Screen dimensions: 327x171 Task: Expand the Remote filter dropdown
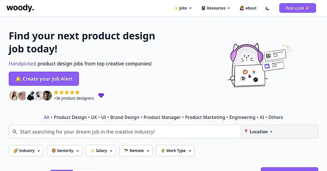[136, 151]
